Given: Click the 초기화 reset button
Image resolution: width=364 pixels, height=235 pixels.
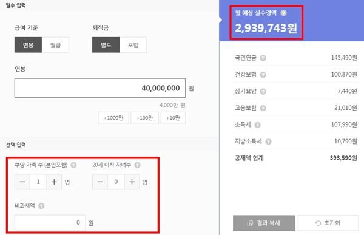Looking at the screenshot, I should pyautogui.click(x=328, y=223).
